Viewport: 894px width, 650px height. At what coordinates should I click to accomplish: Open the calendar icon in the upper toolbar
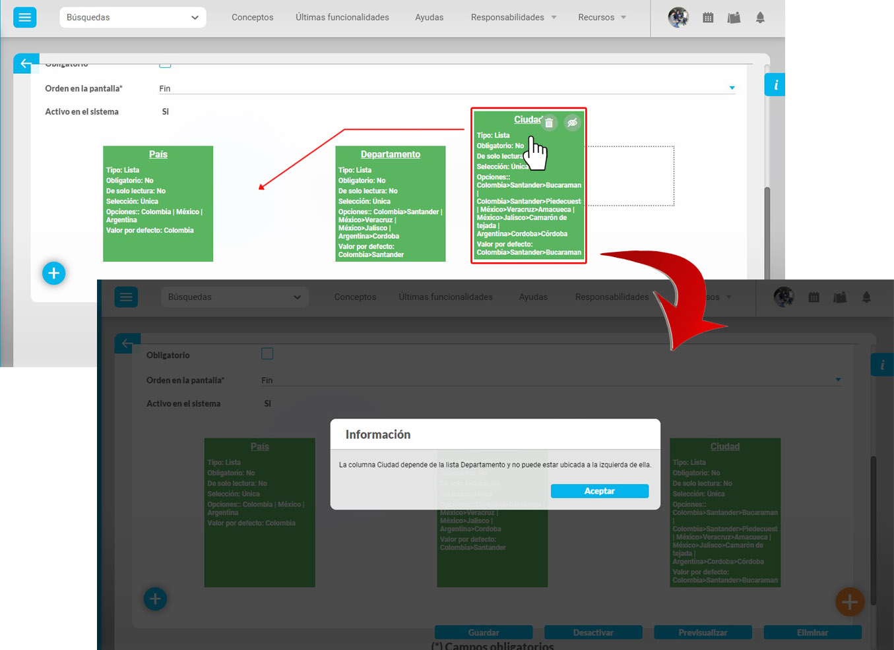click(708, 18)
